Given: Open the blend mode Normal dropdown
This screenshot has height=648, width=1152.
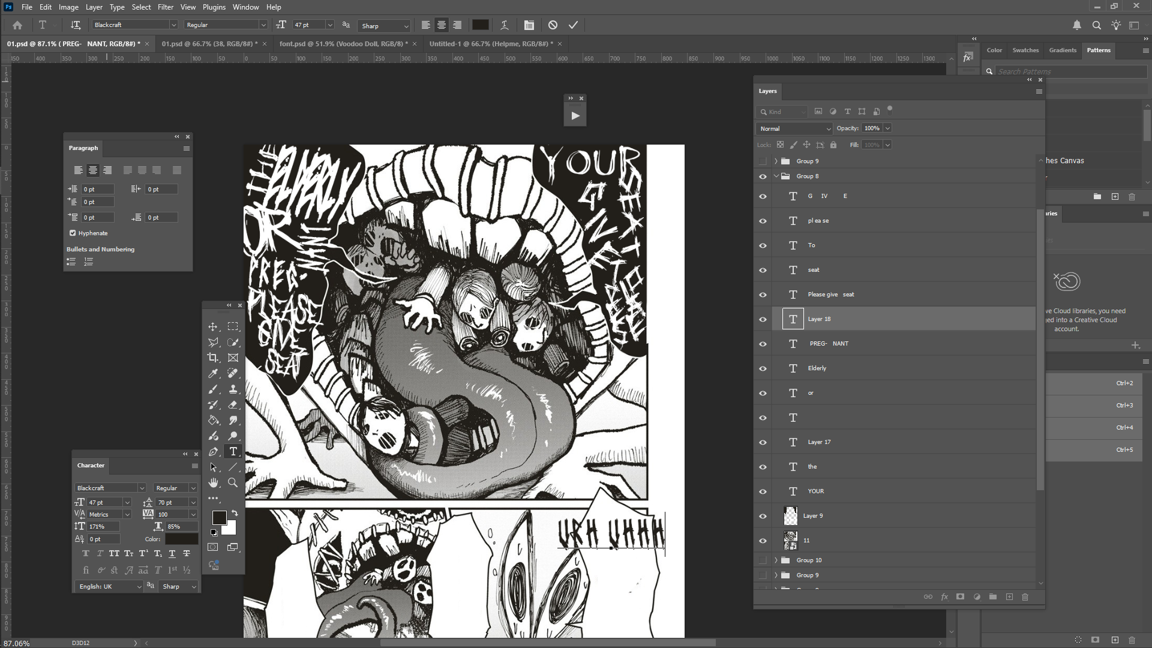Looking at the screenshot, I should 794,128.
